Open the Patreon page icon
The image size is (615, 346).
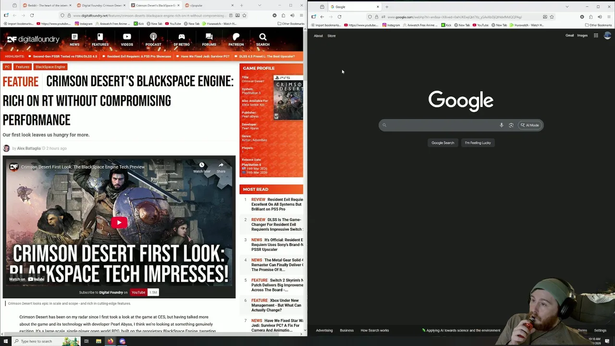(x=236, y=37)
